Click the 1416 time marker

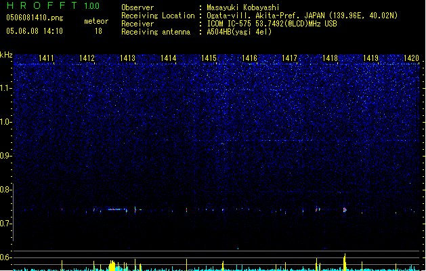249,58
